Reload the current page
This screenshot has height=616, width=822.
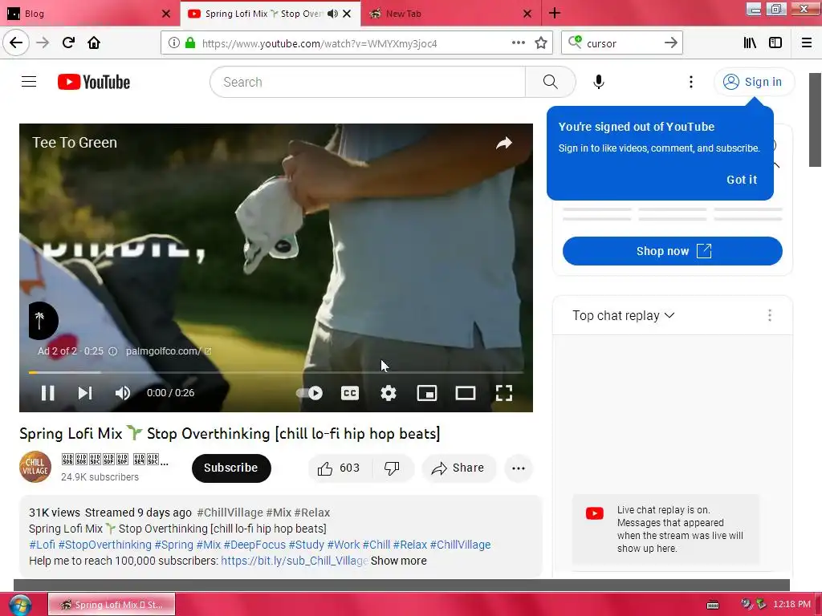pyautogui.click(x=69, y=43)
